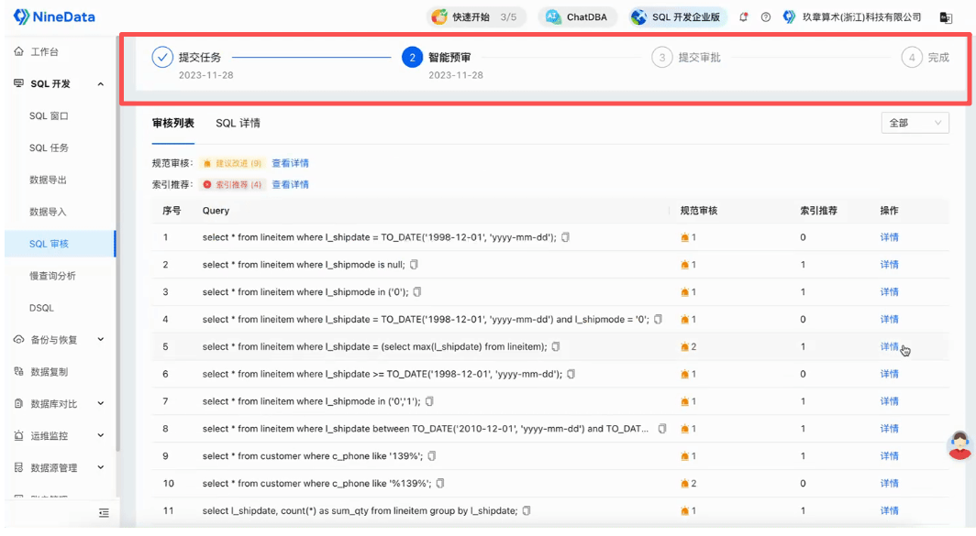The image size is (976, 536).
Task: Copy the c_phone like '139%' query
Action: (432, 455)
